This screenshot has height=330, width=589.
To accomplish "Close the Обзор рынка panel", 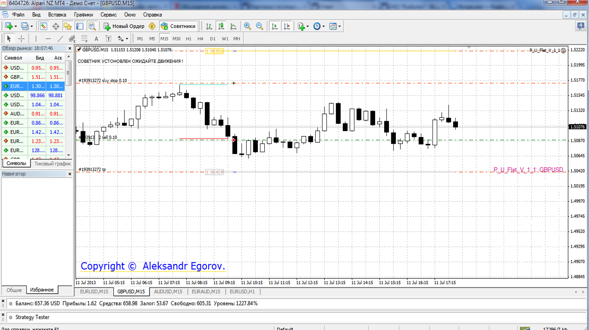I will click(70, 48).
